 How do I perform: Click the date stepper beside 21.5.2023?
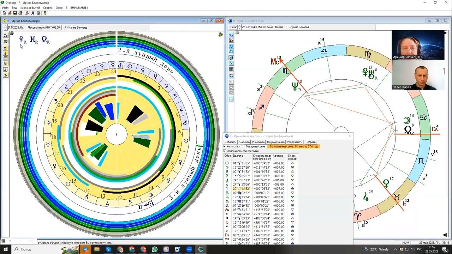point(5,27)
